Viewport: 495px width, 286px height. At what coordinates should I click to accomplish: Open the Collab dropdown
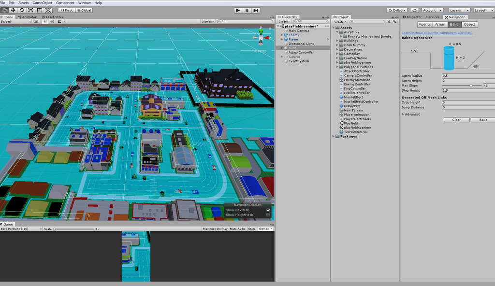click(x=397, y=11)
